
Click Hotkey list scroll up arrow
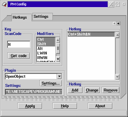117,35
